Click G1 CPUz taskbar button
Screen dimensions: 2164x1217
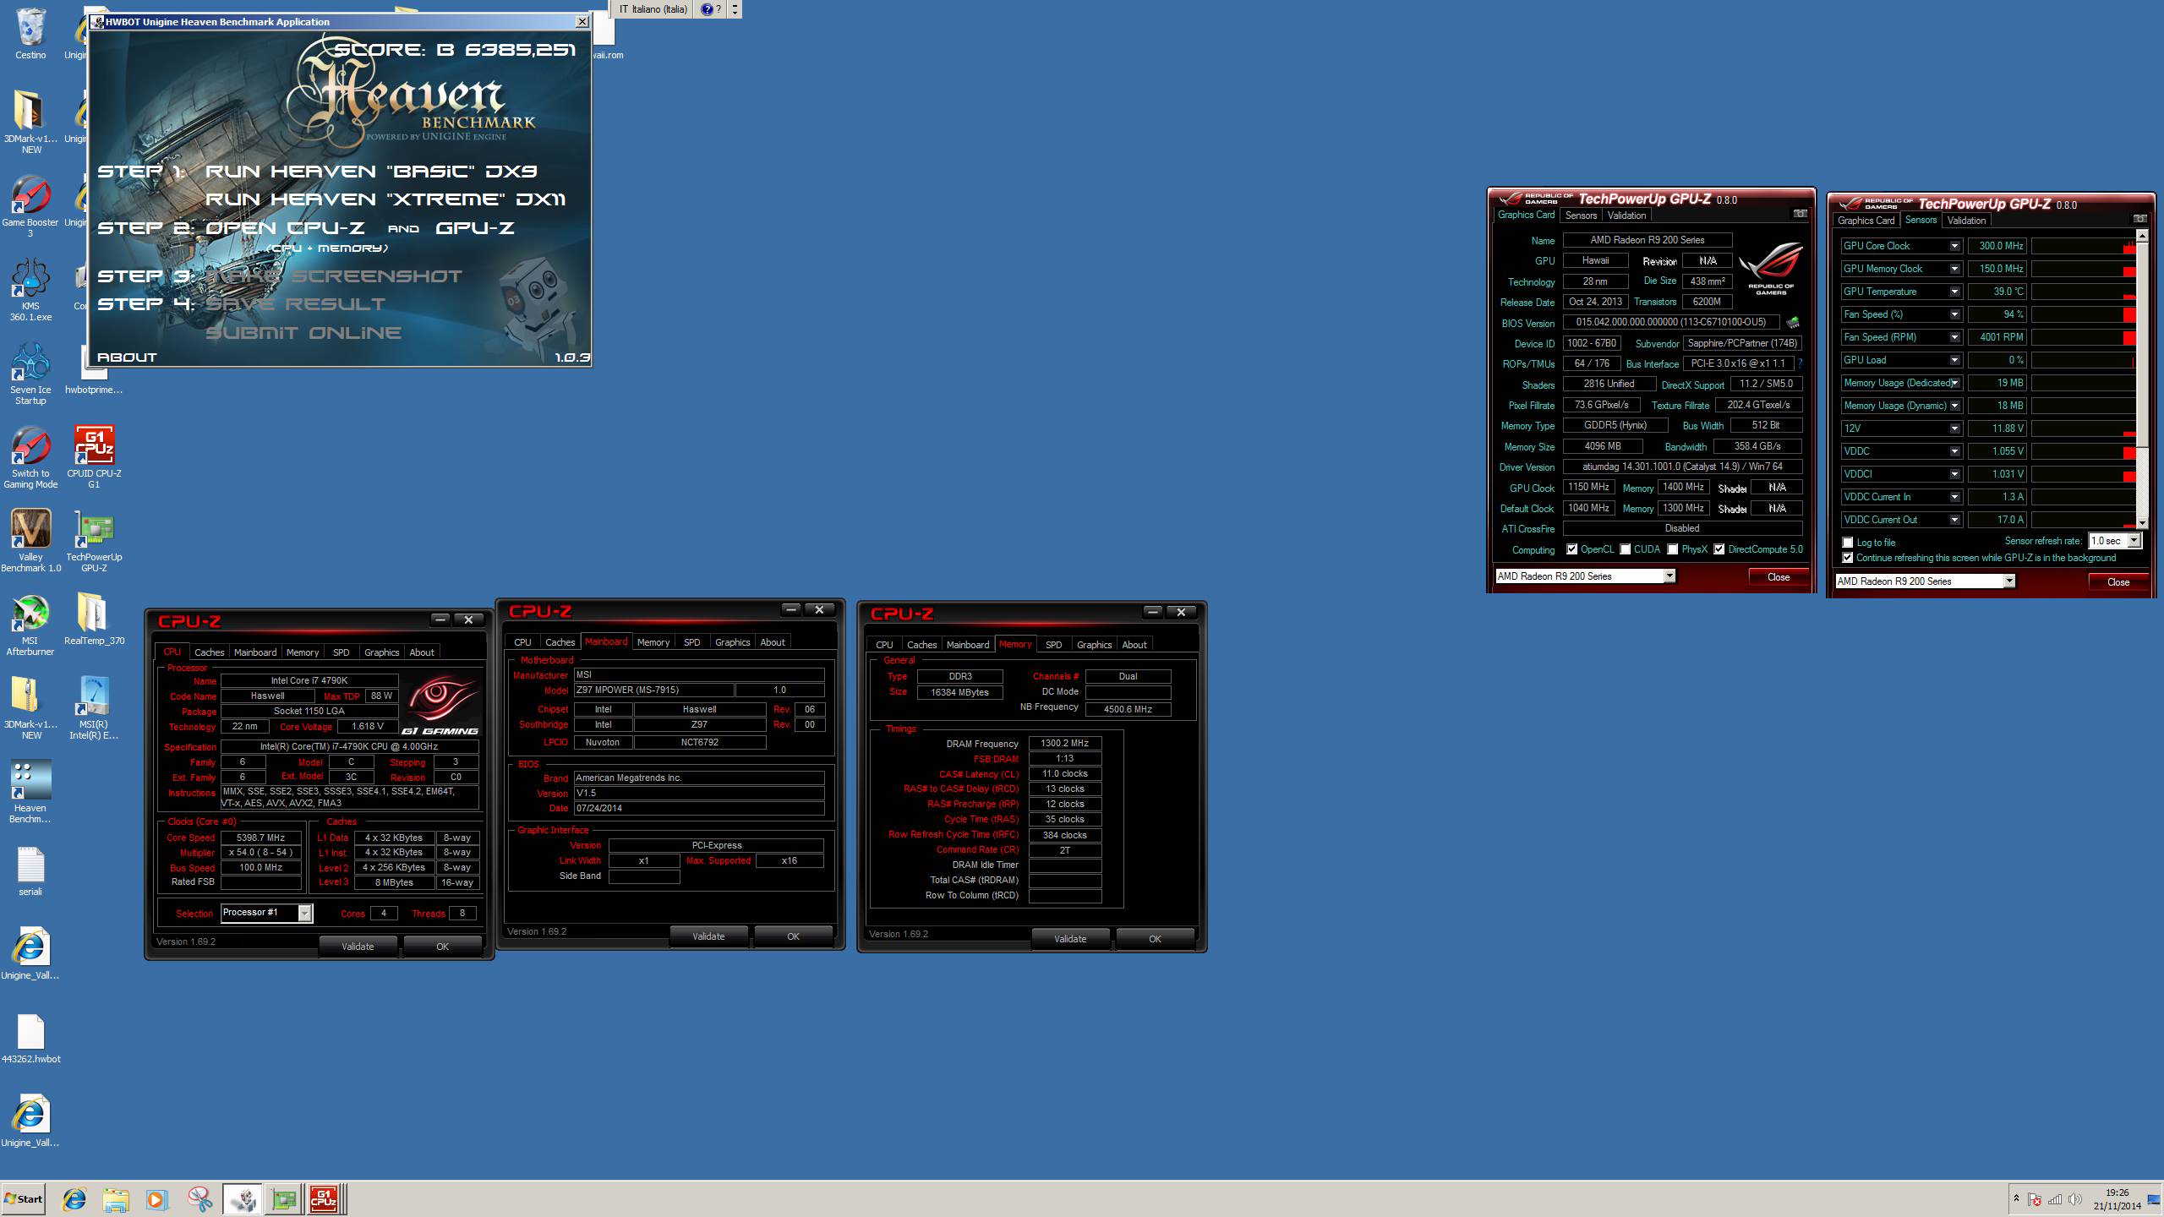324,1199
